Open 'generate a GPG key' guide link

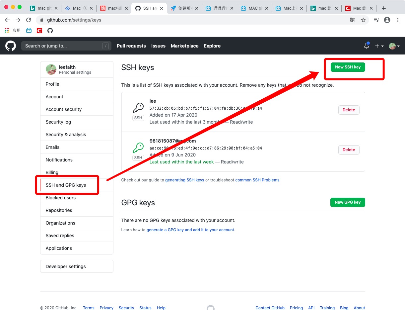tap(190, 230)
